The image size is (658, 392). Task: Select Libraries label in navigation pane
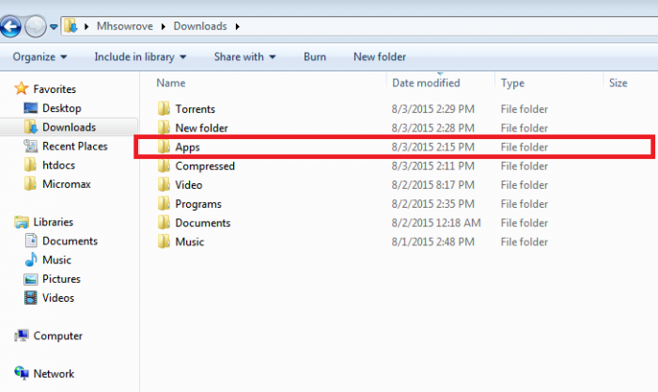pyautogui.click(x=54, y=222)
